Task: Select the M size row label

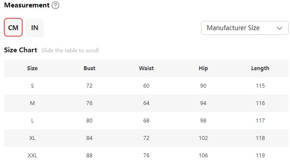Action: pos(32,103)
